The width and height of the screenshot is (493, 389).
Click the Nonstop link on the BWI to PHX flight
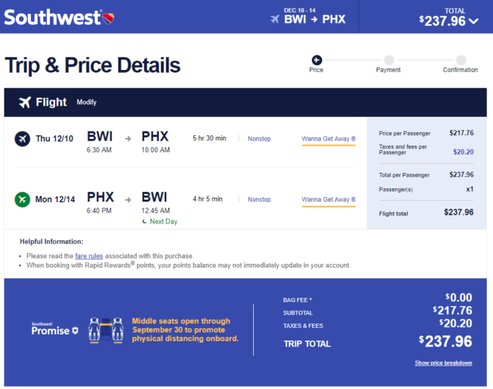259,138
